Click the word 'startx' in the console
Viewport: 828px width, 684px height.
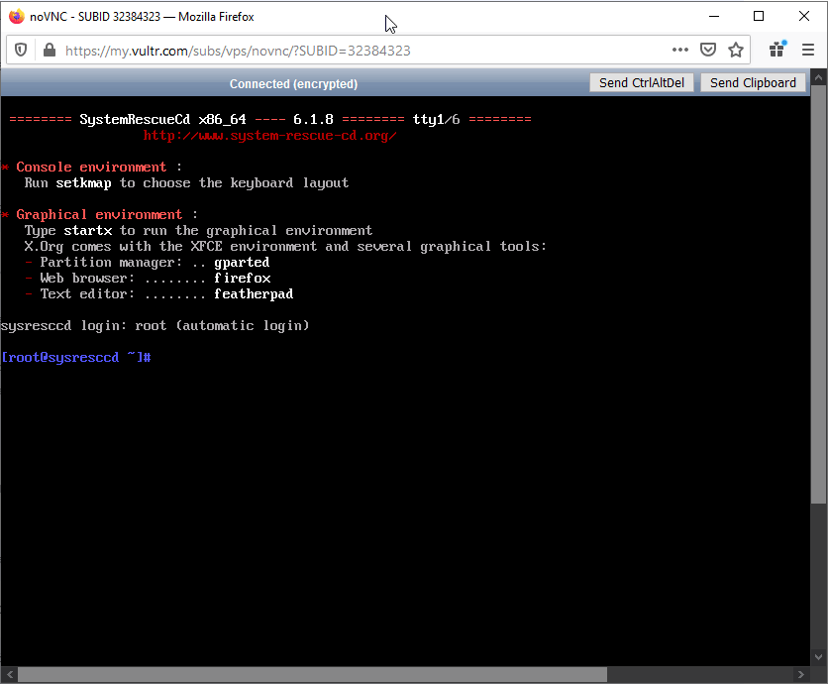[88, 230]
